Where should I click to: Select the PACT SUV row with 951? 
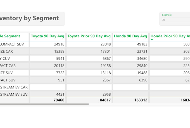[x=8, y=80]
